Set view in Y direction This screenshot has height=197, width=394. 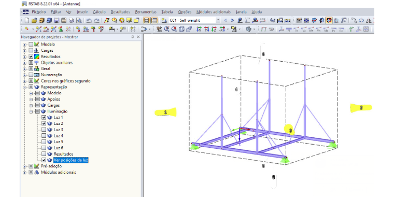pos(206,29)
